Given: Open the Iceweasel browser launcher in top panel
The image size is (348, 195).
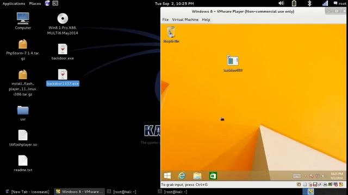Looking at the screenshot, I should [x=47, y=3].
